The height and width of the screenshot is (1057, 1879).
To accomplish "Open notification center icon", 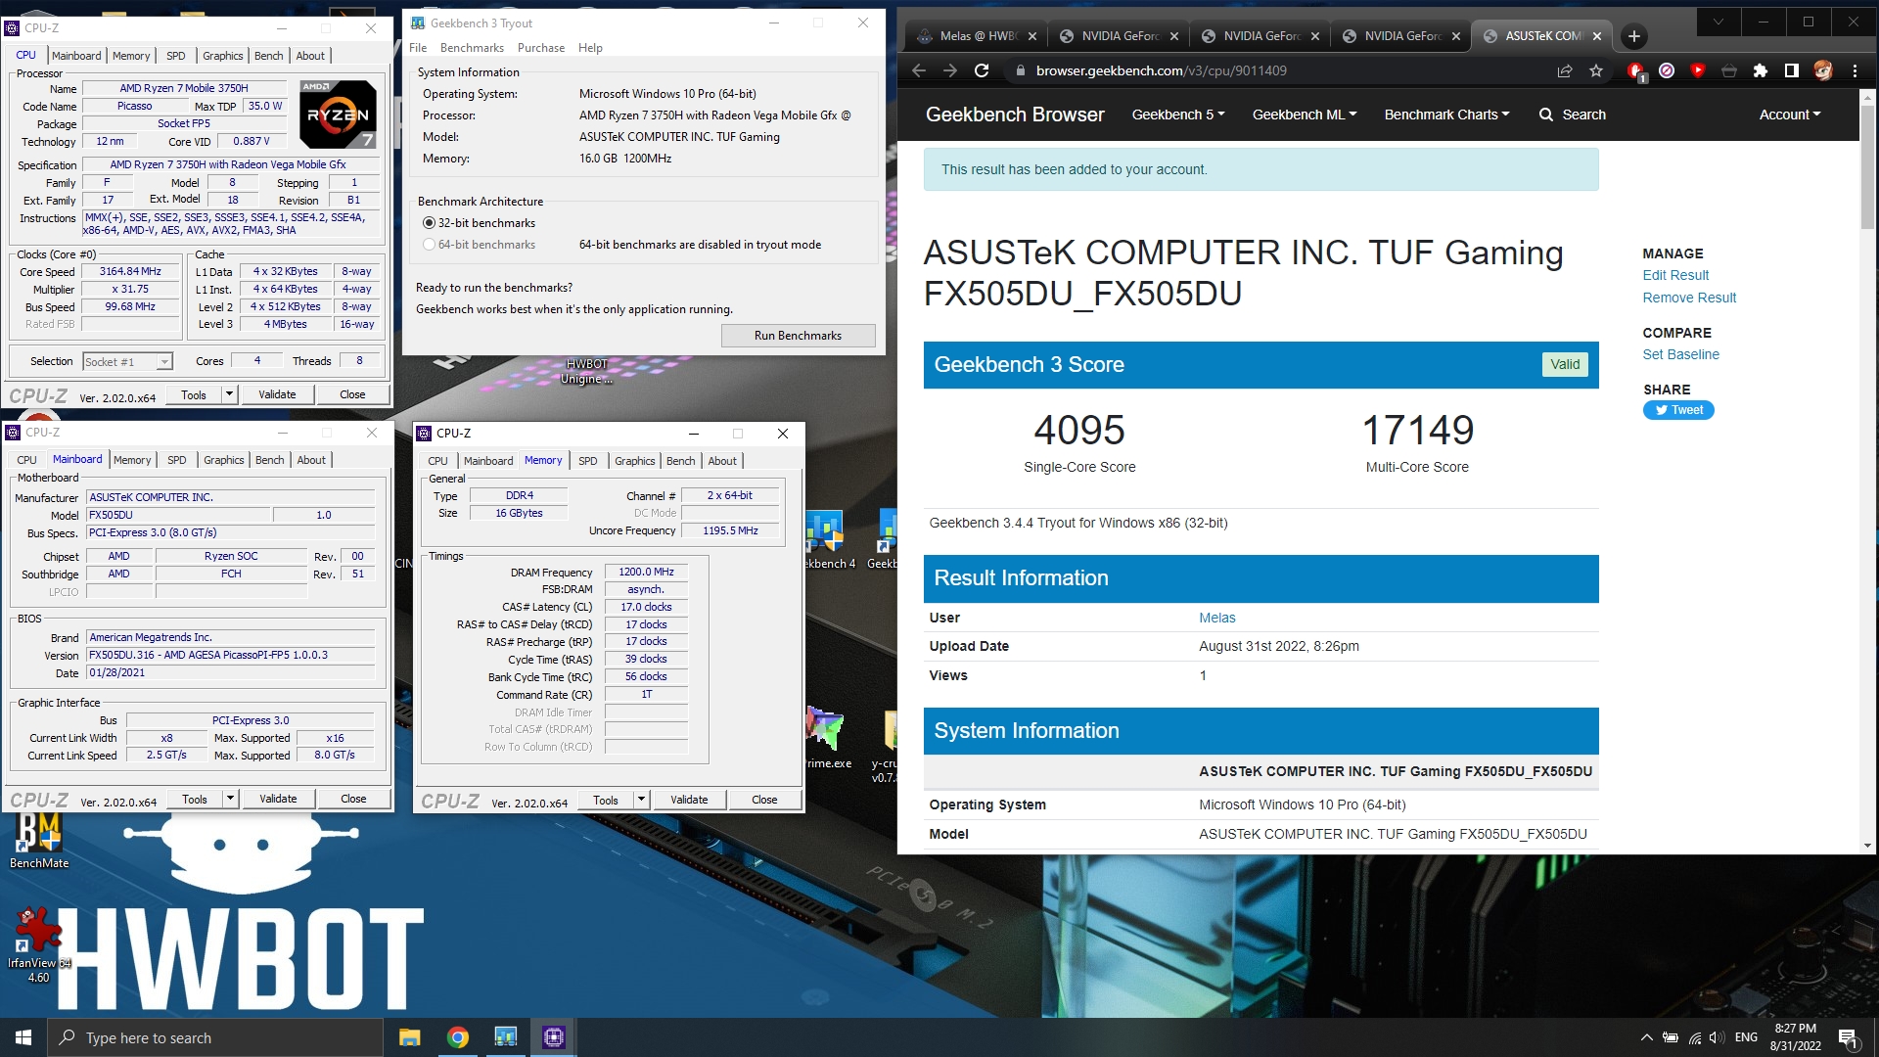I will [x=1848, y=1037].
